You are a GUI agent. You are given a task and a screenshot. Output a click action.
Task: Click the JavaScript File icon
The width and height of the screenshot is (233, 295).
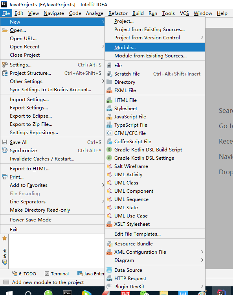[109, 117]
